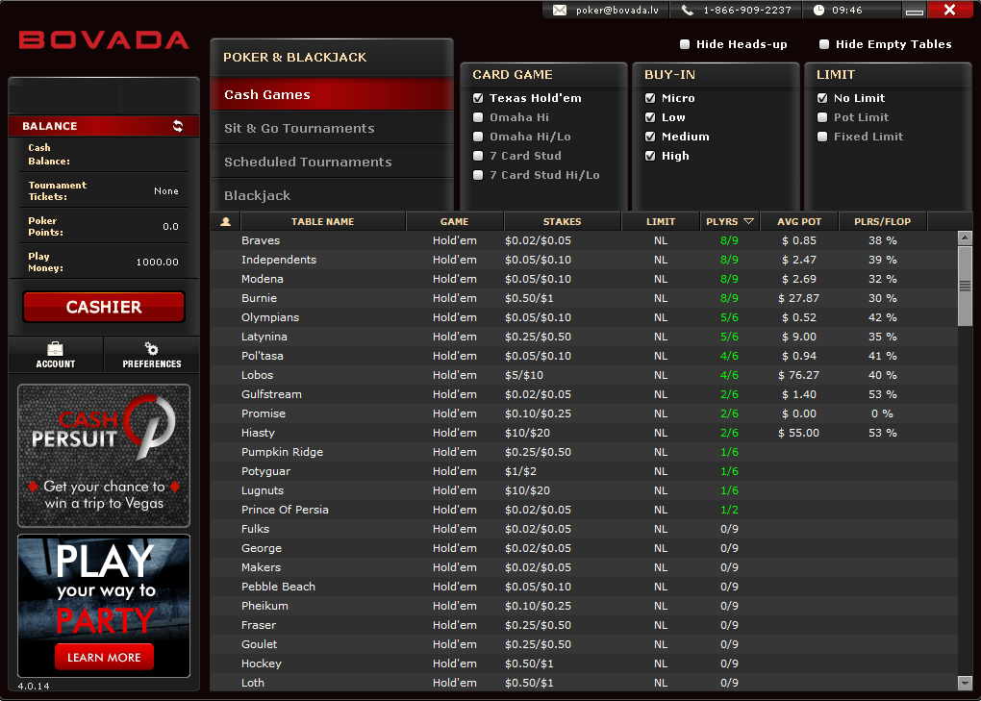This screenshot has height=701, width=981.
Task: Select the Pumpkin Ridge table
Action: pos(583,452)
